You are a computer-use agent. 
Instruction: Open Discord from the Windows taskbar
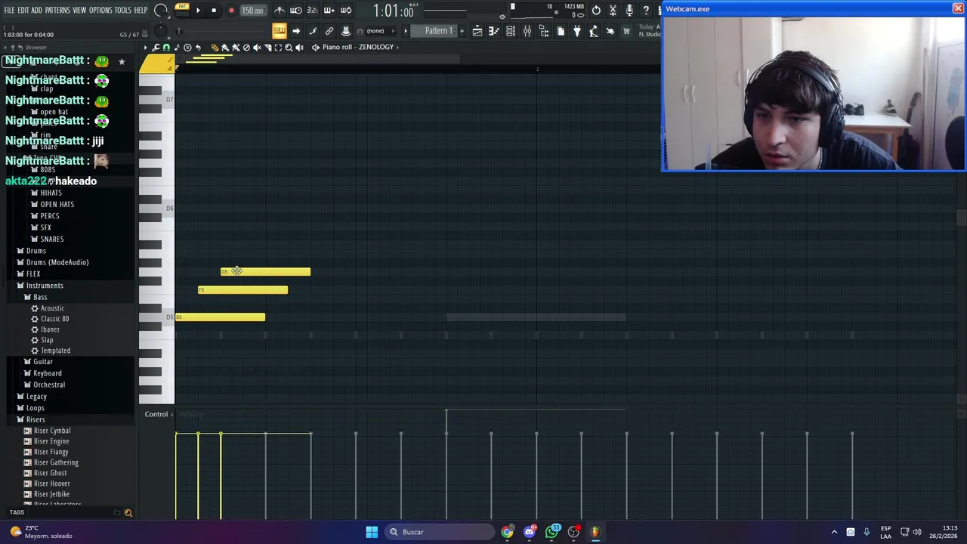[530, 532]
